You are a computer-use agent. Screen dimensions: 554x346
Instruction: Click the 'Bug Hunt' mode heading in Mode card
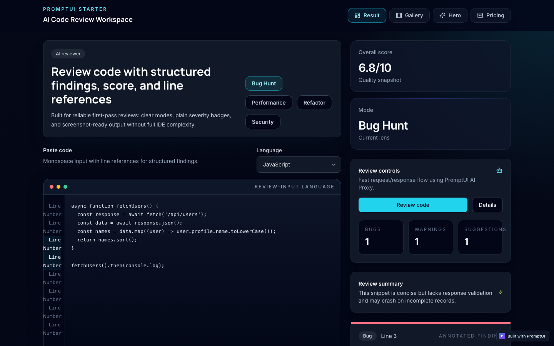383,126
